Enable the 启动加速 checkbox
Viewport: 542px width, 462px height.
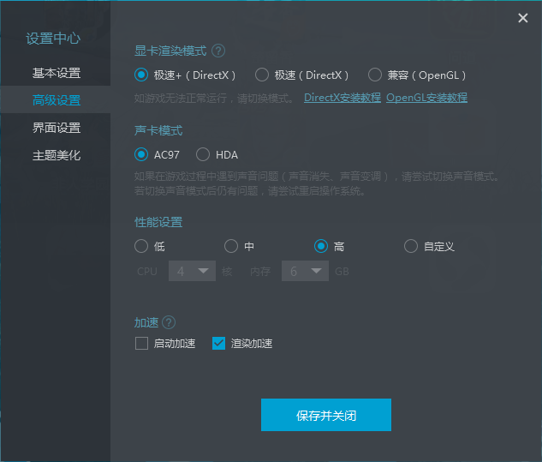pyautogui.click(x=142, y=344)
